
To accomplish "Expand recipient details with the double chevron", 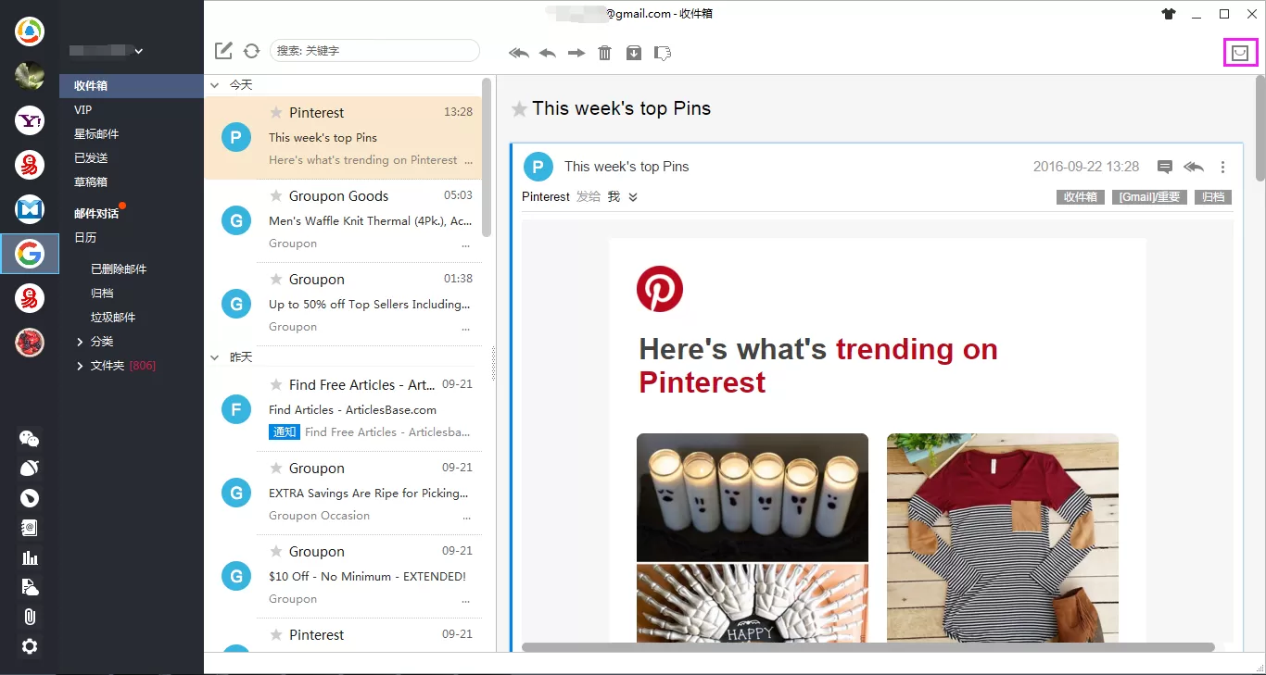I will (633, 197).
